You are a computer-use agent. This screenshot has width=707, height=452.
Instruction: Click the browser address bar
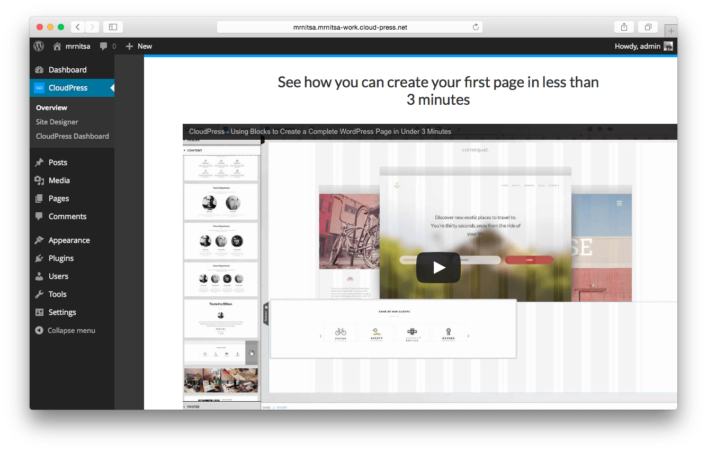[x=350, y=27]
